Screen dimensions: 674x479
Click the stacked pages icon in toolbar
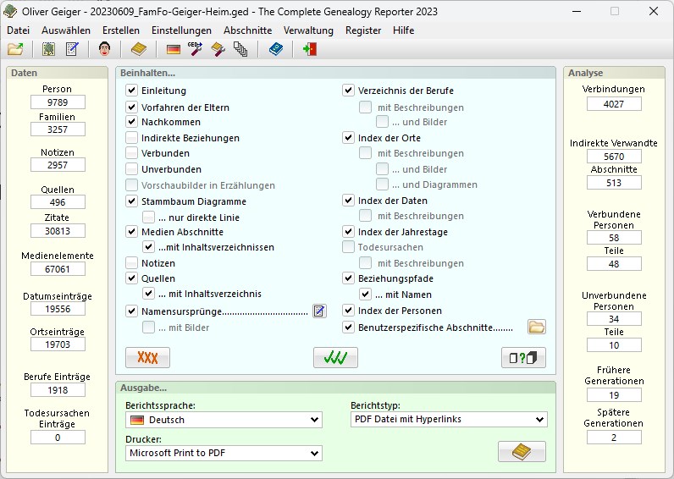point(240,49)
